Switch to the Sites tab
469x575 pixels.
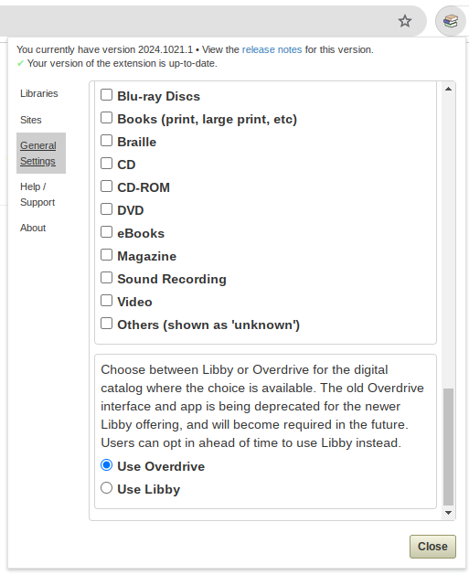tap(31, 120)
